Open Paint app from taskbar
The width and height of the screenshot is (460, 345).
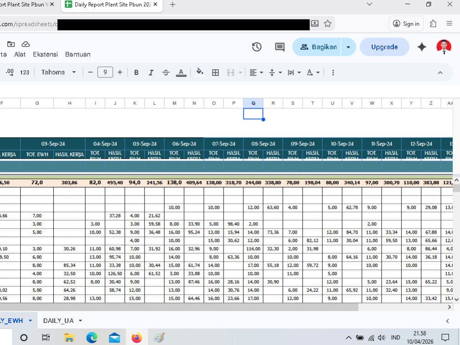coord(159,338)
